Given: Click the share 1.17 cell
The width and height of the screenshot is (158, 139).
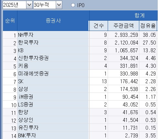Looking at the screenshot, I should tap(148, 97).
